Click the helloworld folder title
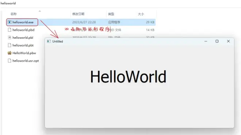 8,3
